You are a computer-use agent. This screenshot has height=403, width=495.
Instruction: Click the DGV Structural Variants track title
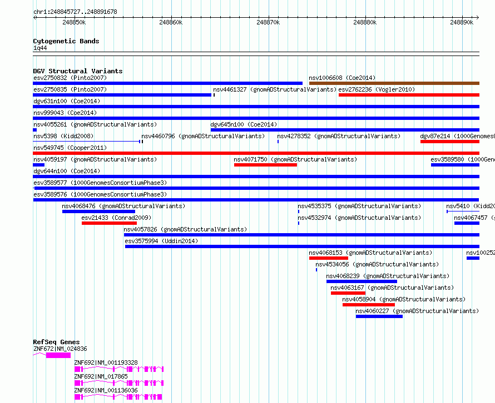78,71
